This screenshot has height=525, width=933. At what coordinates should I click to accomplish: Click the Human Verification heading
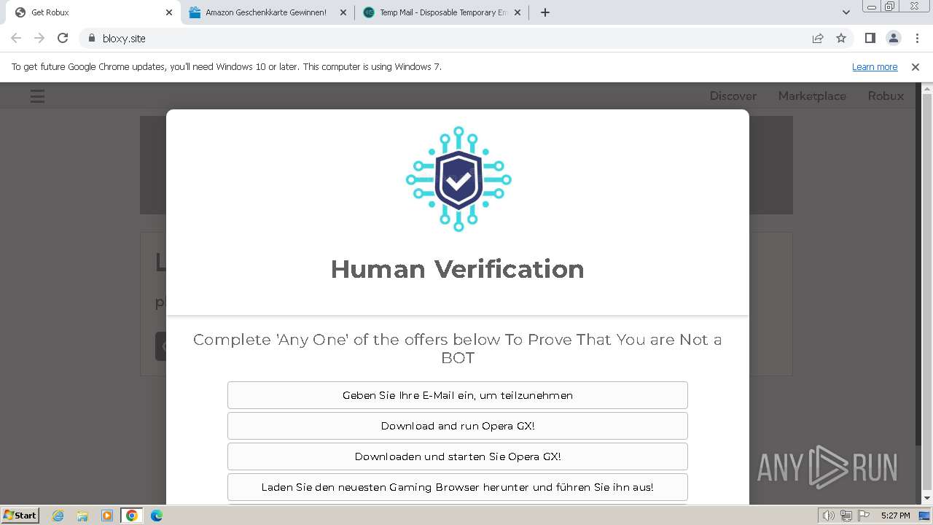pyautogui.click(x=458, y=269)
